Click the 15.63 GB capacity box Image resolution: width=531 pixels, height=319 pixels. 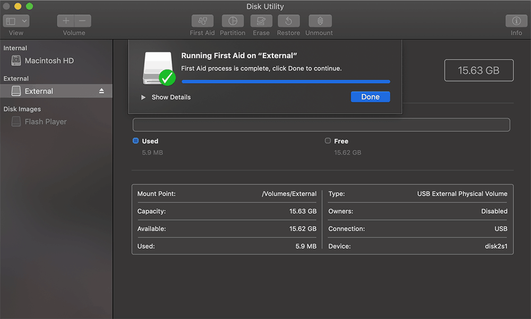pos(479,70)
